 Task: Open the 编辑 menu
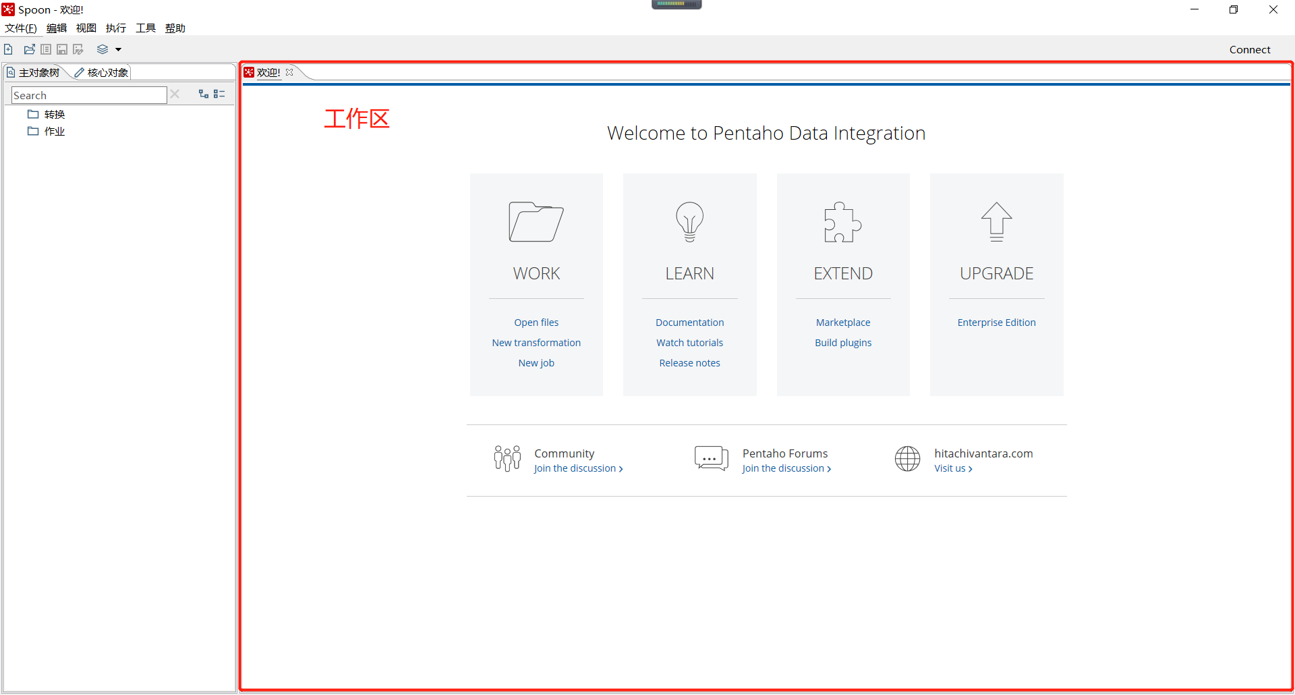coord(57,28)
